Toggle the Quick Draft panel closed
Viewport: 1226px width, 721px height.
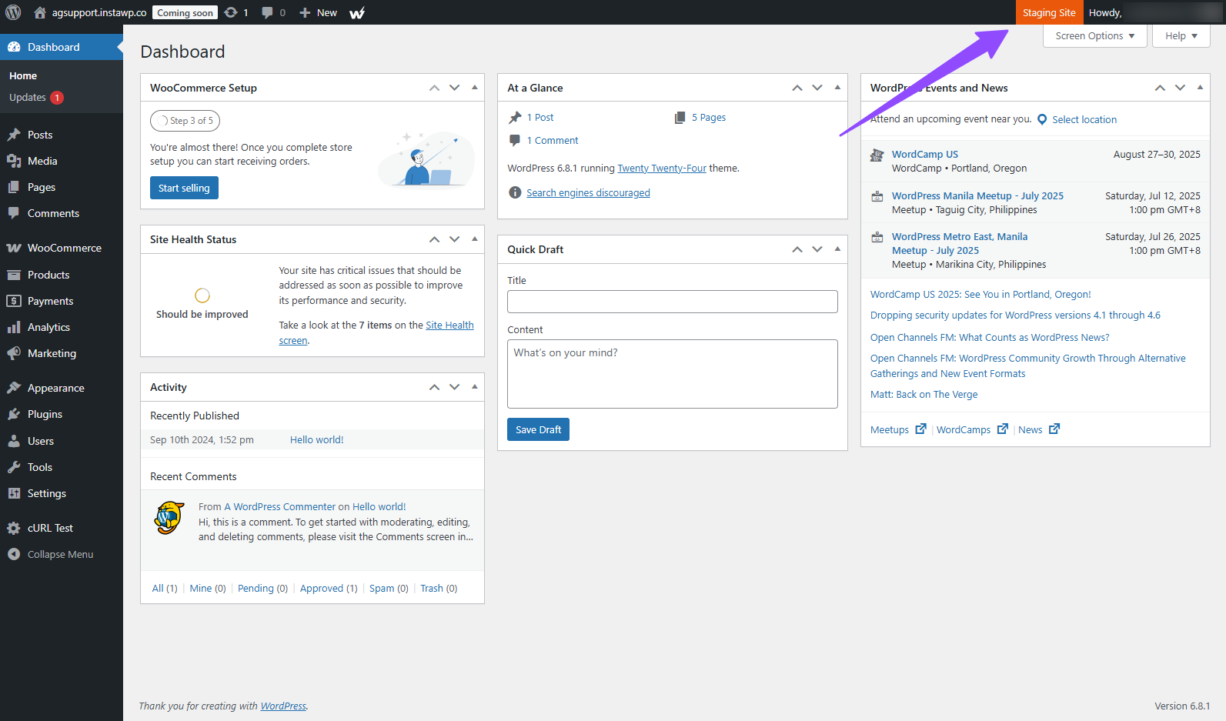point(837,249)
